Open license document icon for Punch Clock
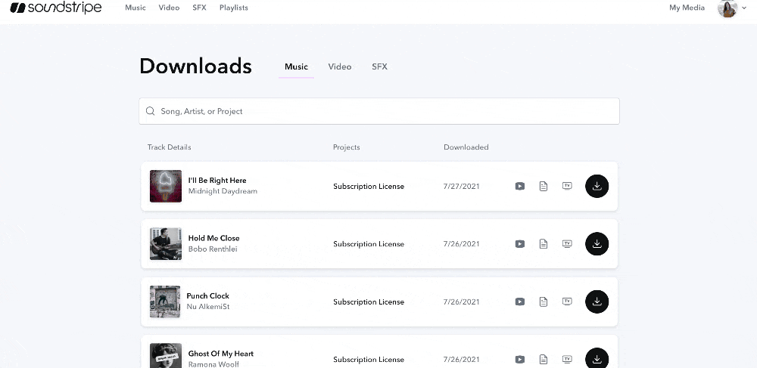The image size is (757, 368). click(x=543, y=302)
